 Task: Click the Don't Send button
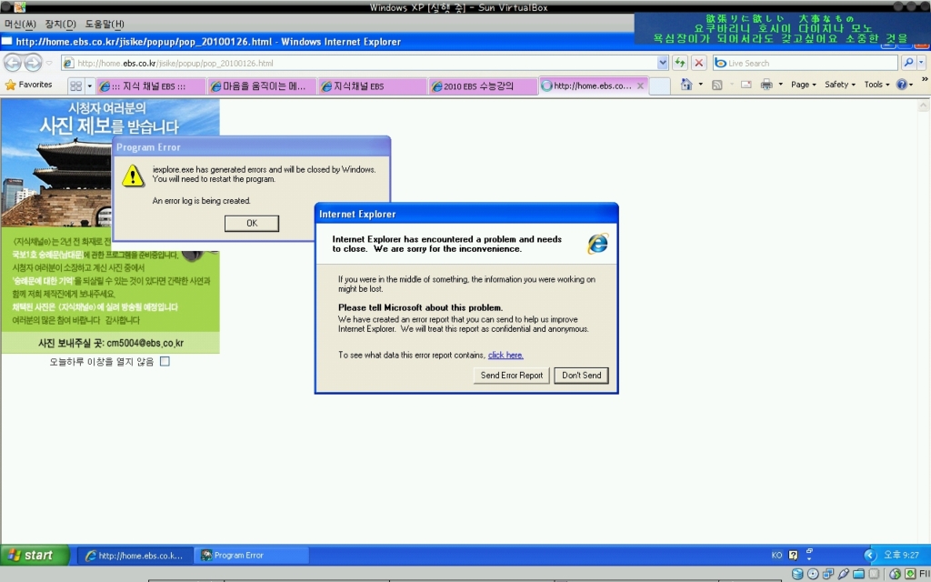tap(581, 376)
